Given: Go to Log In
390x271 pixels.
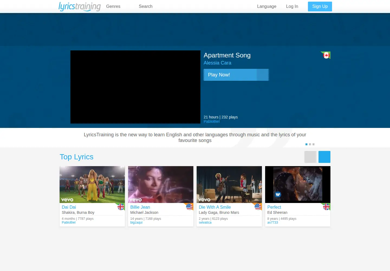Looking at the screenshot, I should [x=292, y=7].
